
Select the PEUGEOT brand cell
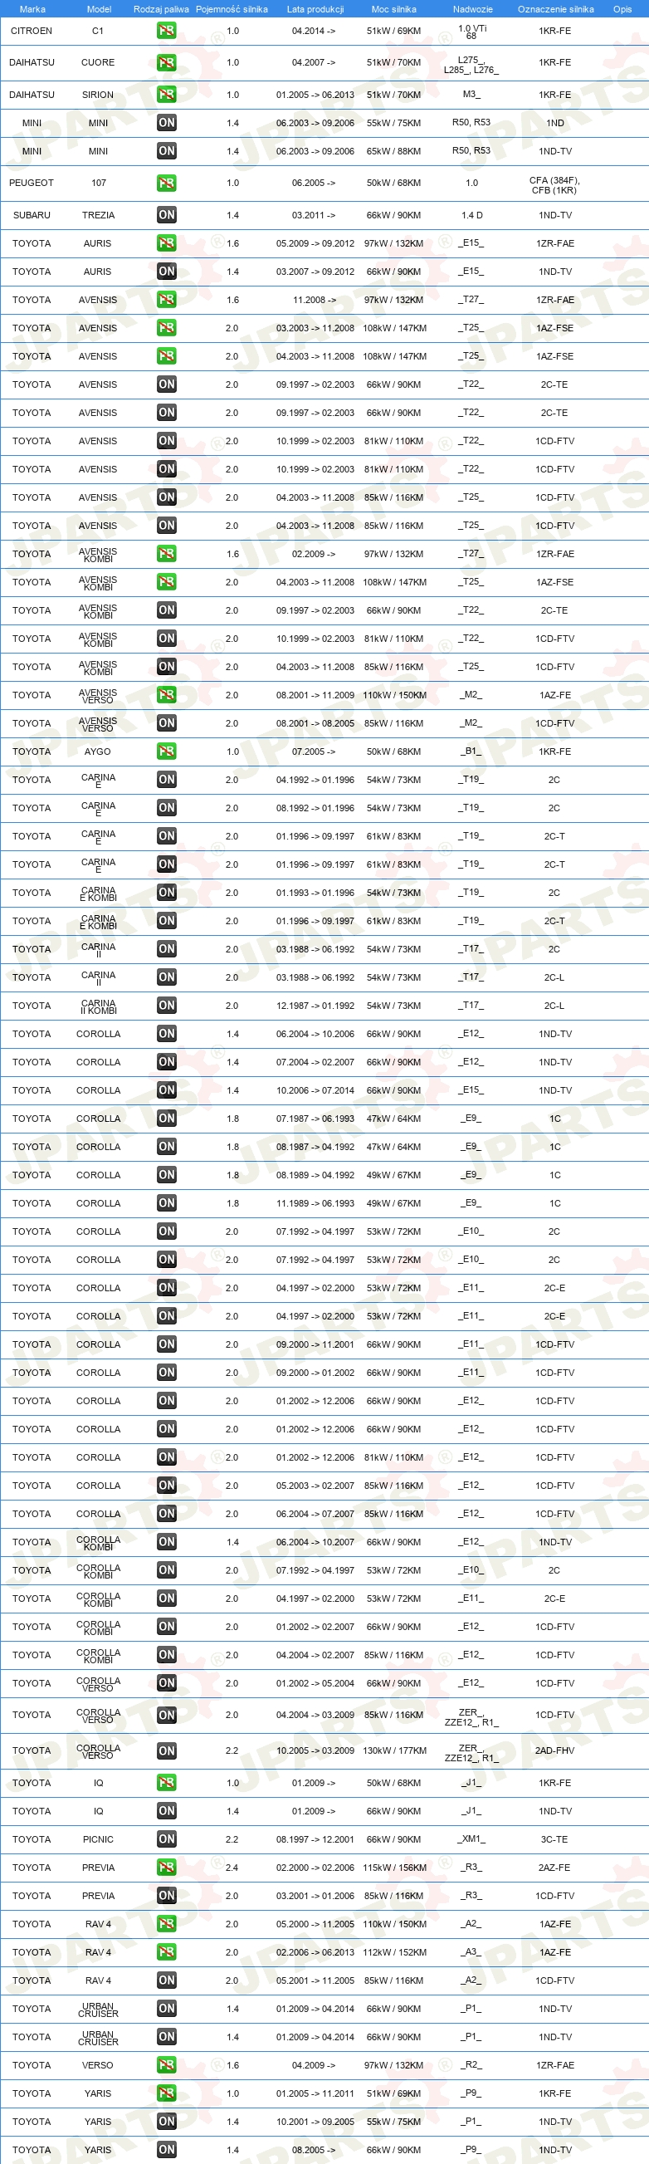(31, 184)
